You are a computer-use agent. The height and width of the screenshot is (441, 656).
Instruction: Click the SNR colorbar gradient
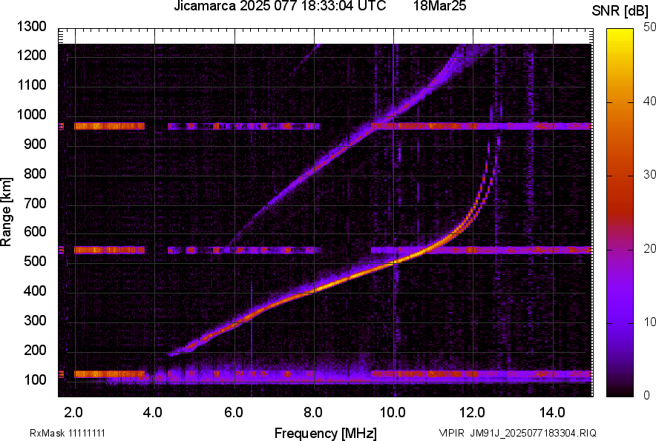pyautogui.click(x=620, y=213)
